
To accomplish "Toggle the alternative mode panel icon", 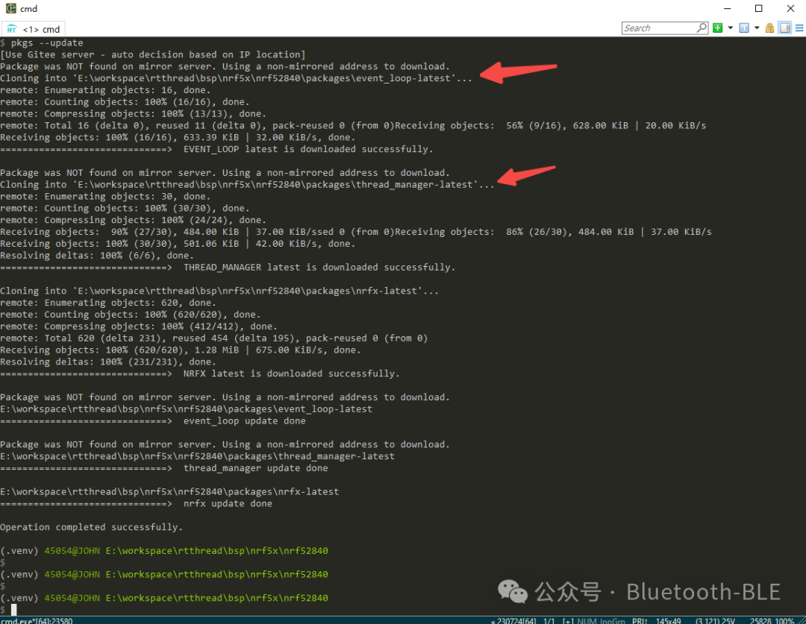I will [x=784, y=28].
